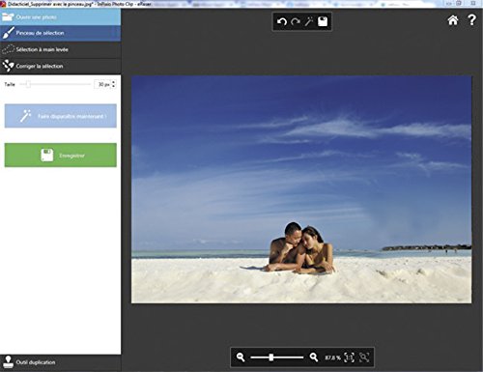Click the stamp icon beside Outil duplication
The height and width of the screenshot is (372, 483).
click(x=8, y=362)
